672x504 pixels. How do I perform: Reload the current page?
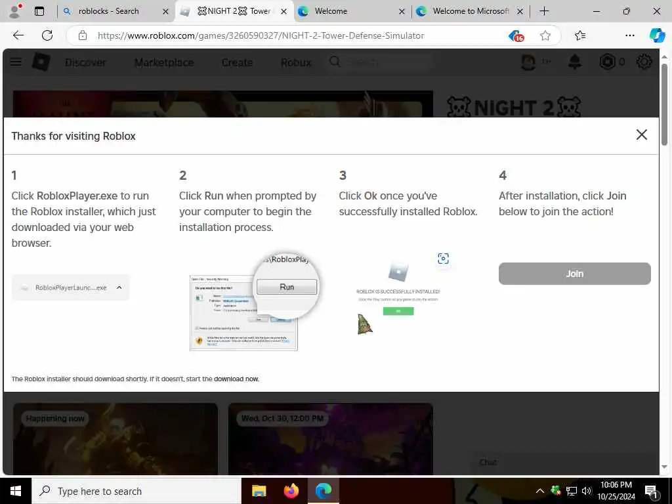click(47, 35)
